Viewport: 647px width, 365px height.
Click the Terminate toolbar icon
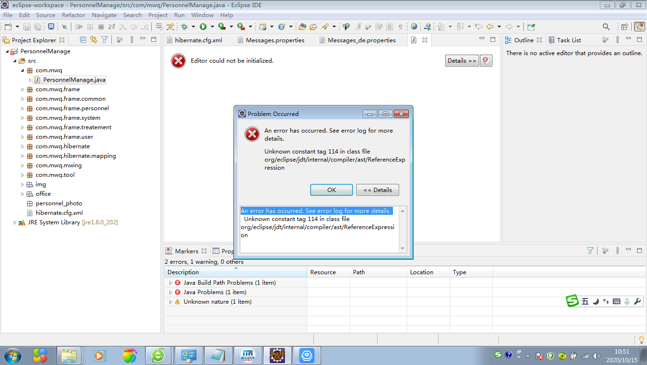pyautogui.click(x=101, y=27)
